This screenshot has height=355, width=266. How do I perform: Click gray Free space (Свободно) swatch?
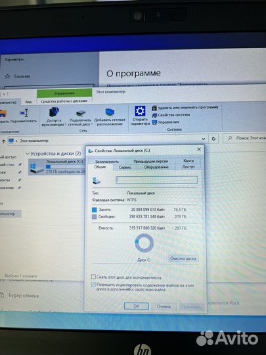(95, 217)
